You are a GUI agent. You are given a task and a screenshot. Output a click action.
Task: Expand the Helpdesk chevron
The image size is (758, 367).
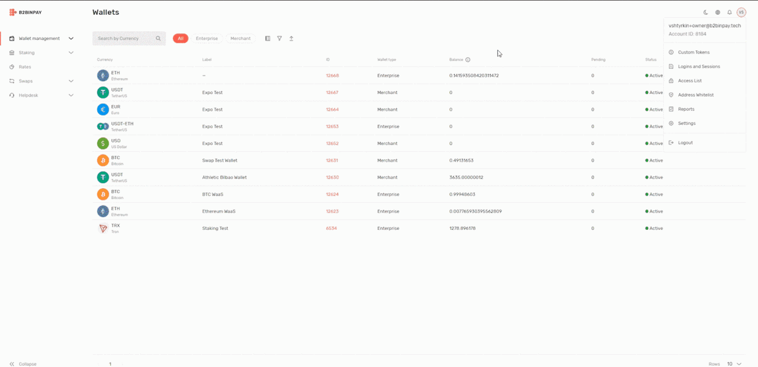pos(71,95)
